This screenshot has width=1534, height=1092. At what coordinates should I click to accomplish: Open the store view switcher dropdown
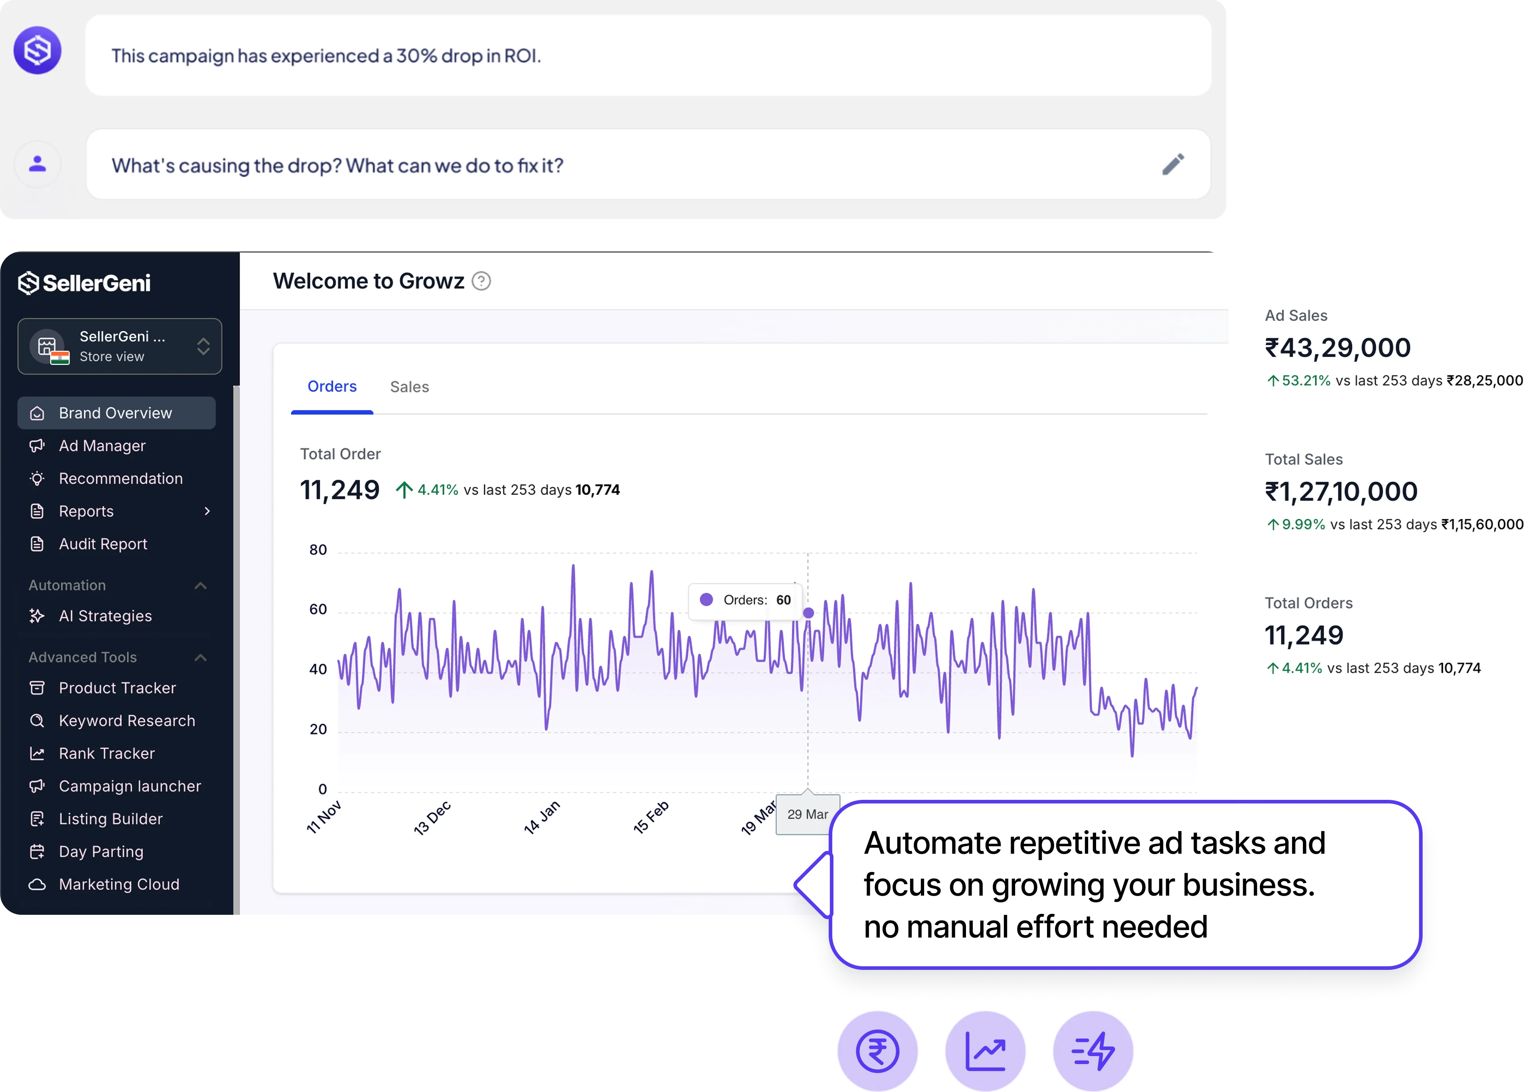120,346
